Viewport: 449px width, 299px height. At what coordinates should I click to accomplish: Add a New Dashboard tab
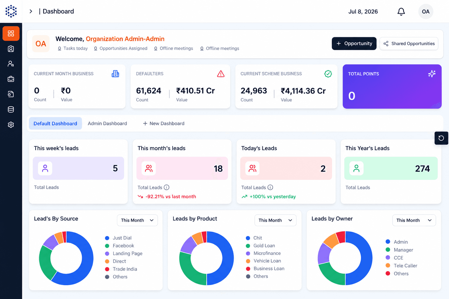[x=164, y=124]
